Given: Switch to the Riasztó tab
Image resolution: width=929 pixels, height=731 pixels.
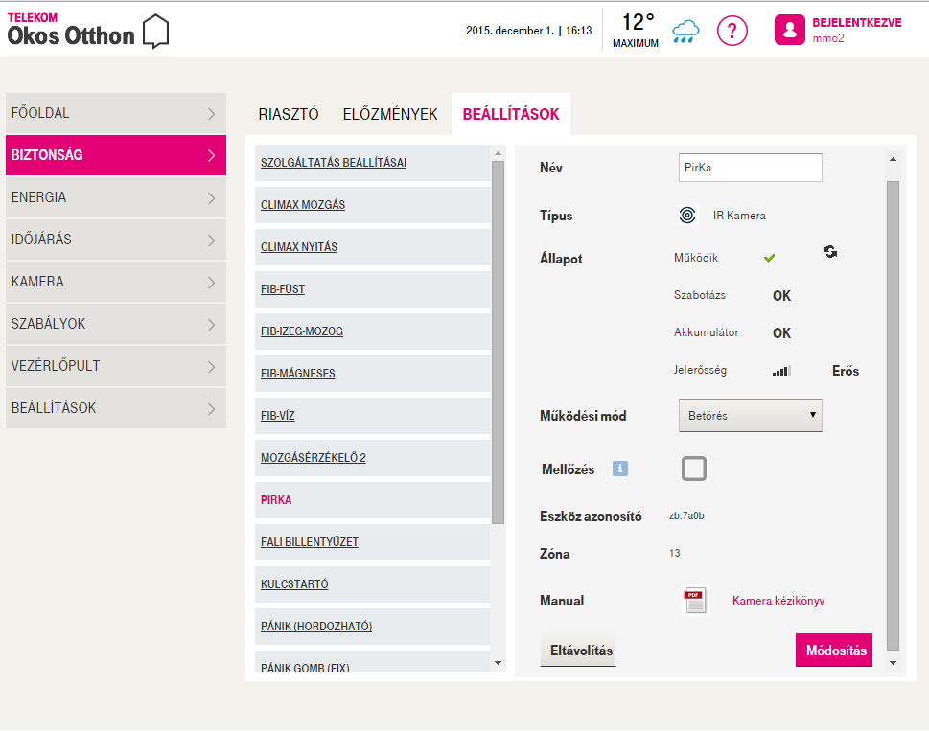Looking at the screenshot, I should point(289,114).
